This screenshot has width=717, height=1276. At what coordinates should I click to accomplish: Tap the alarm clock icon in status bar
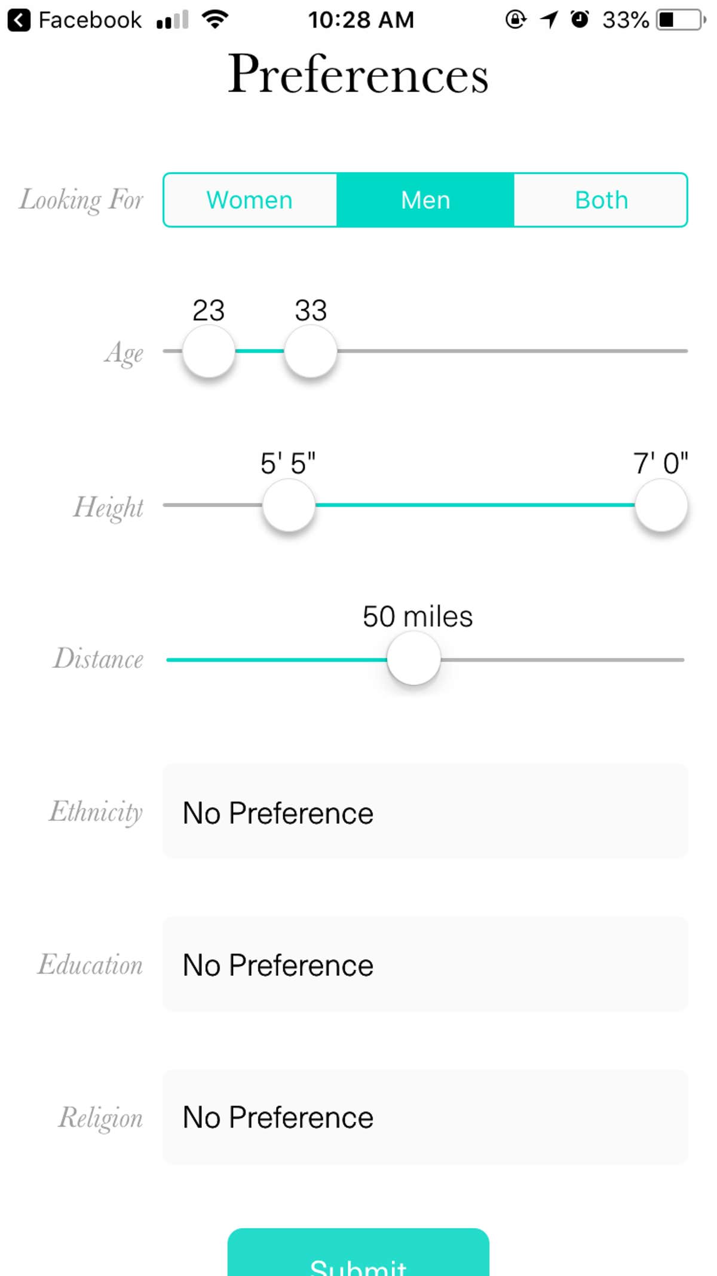(x=578, y=20)
